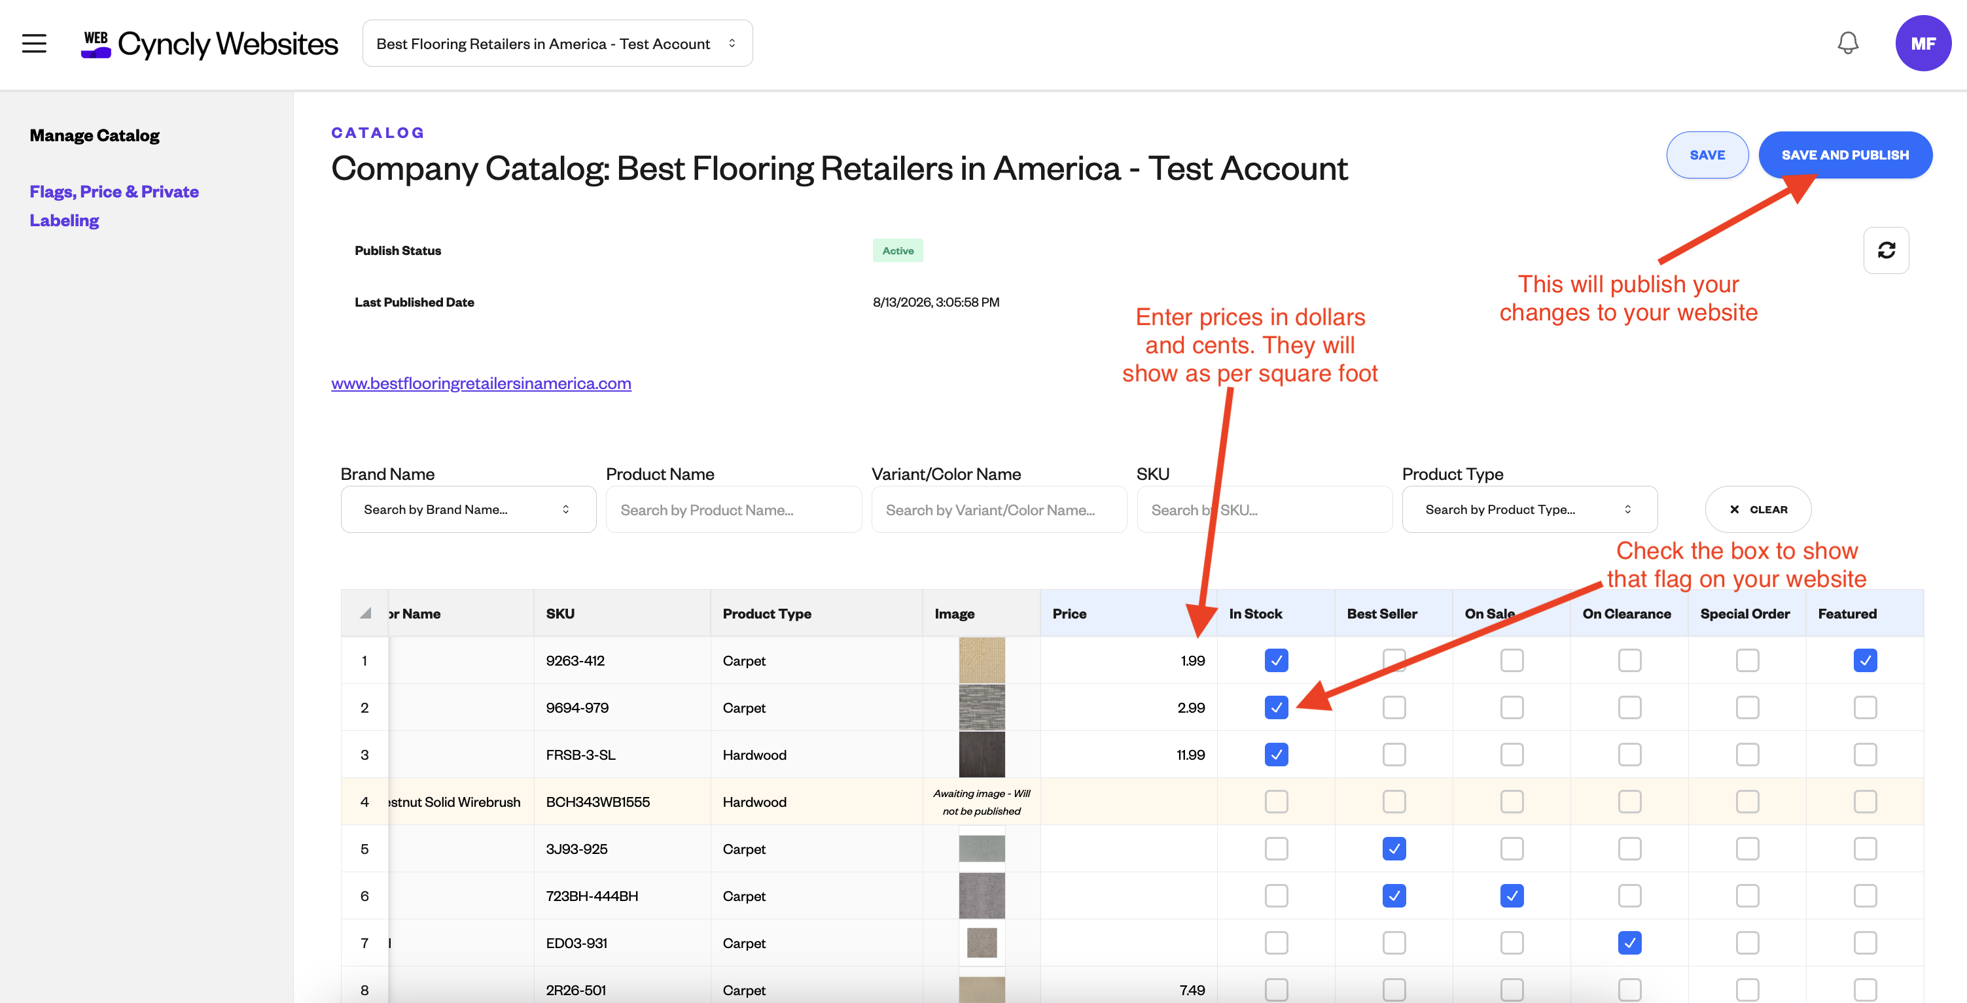Viewport: 1967px width, 1003px height.
Task: Click the last published date value
Action: (936, 302)
